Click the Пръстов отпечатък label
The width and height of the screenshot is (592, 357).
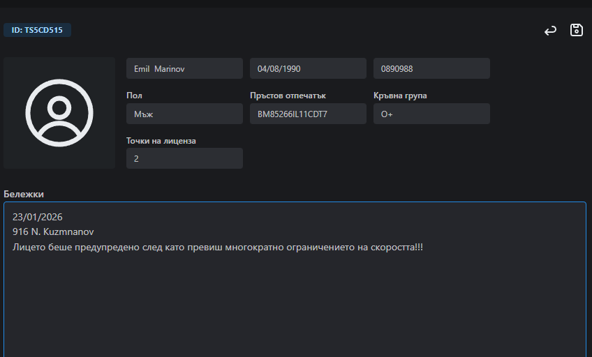tap(288, 96)
